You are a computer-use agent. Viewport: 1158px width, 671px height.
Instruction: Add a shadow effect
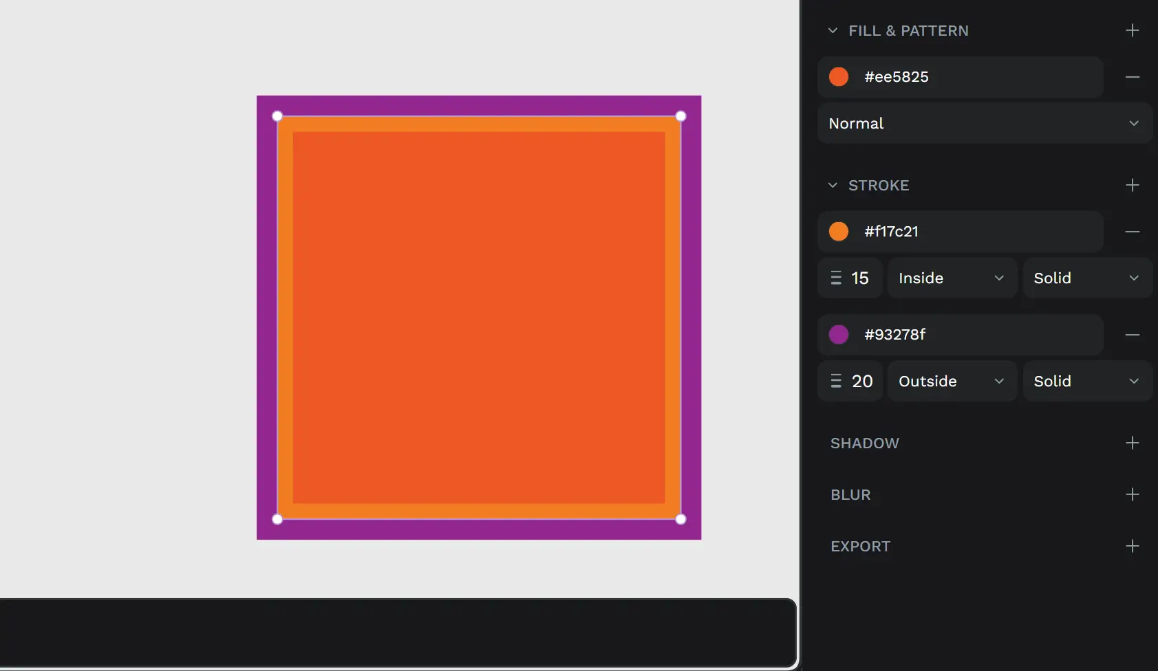click(1132, 443)
